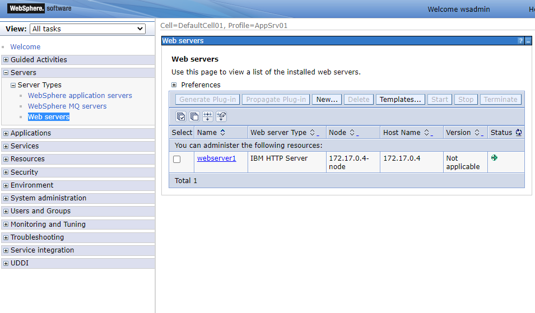Refresh status with the Status column icon
Viewport: 535px width, 313px height.
point(519,132)
